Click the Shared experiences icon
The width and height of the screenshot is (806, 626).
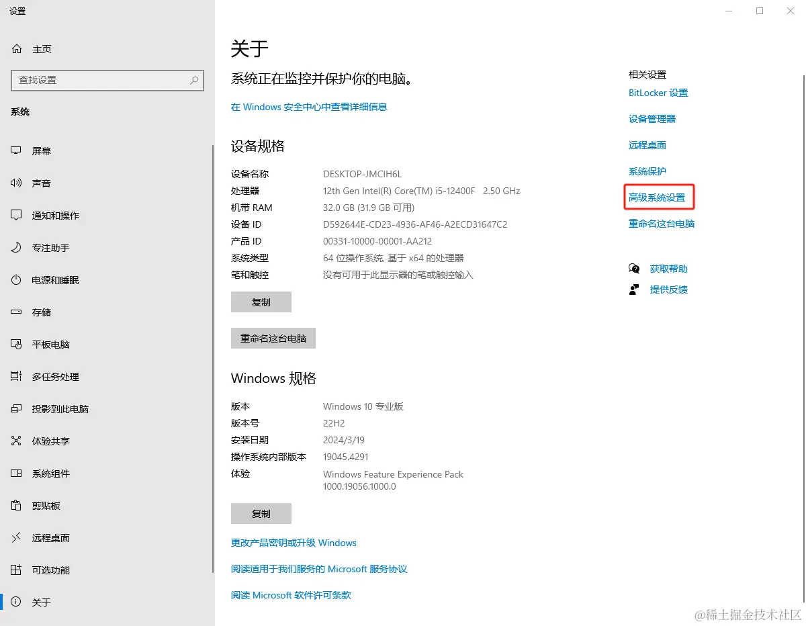click(x=17, y=441)
